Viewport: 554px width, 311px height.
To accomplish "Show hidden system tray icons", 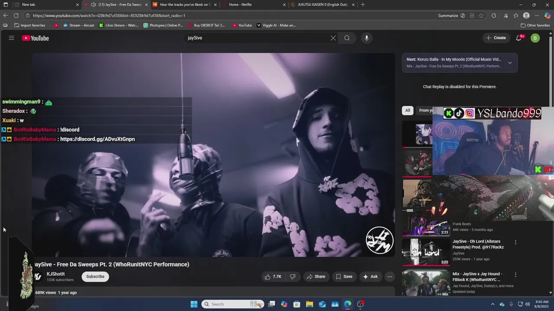I will pos(493,304).
